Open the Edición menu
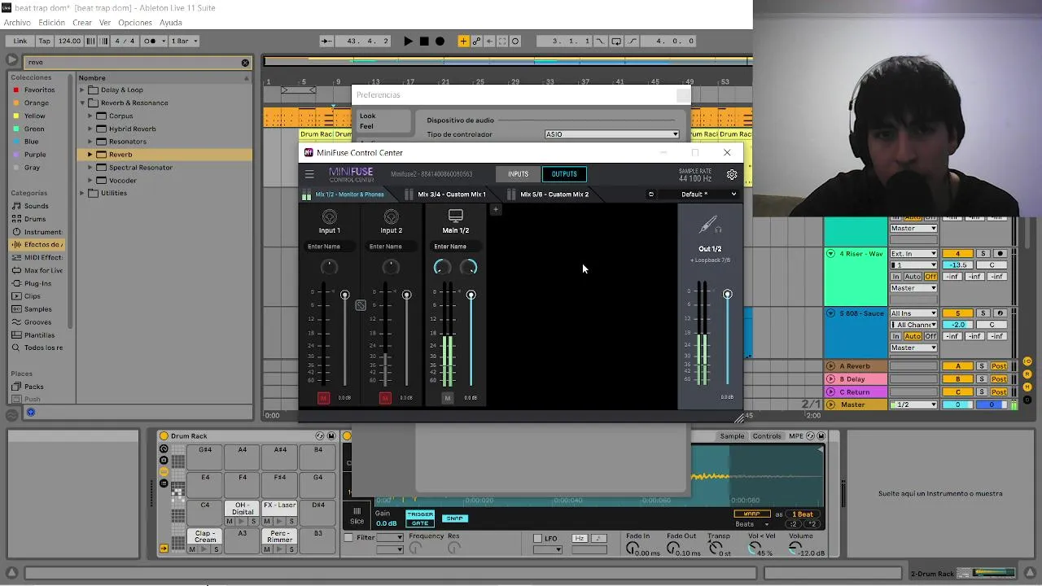Image resolution: width=1042 pixels, height=586 pixels. pyautogui.click(x=51, y=23)
